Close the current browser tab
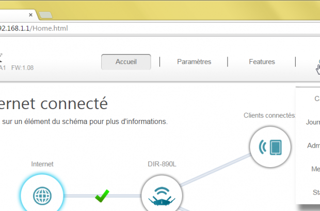 pyautogui.click(x=31, y=14)
